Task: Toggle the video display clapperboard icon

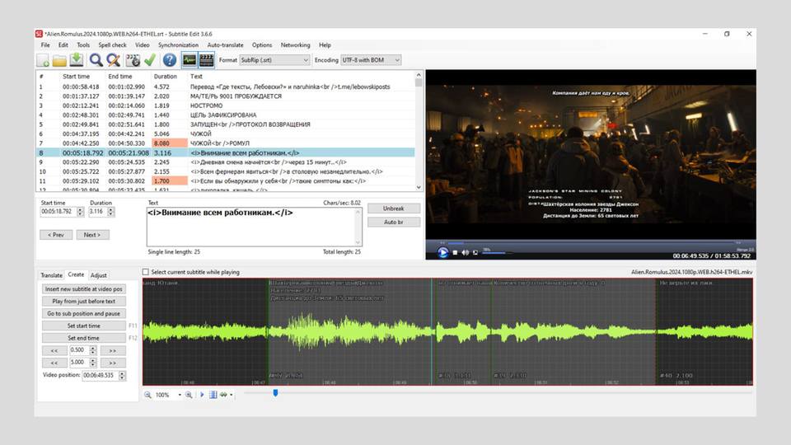Action: [206, 60]
